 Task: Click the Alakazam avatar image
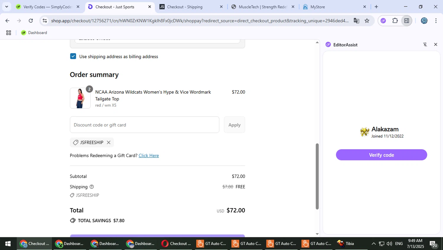point(365,132)
